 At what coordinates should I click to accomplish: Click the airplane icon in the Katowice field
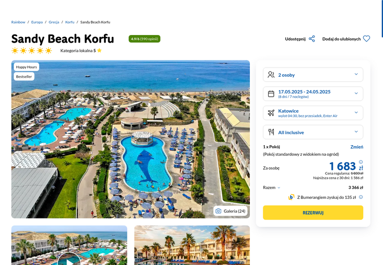tap(271, 113)
